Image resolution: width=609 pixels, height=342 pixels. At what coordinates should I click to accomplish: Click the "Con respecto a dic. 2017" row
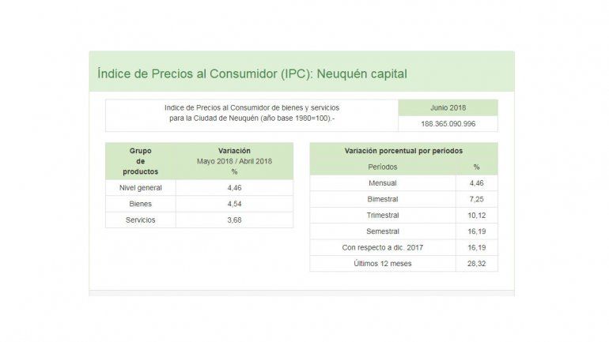pyautogui.click(x=383, y=248)
